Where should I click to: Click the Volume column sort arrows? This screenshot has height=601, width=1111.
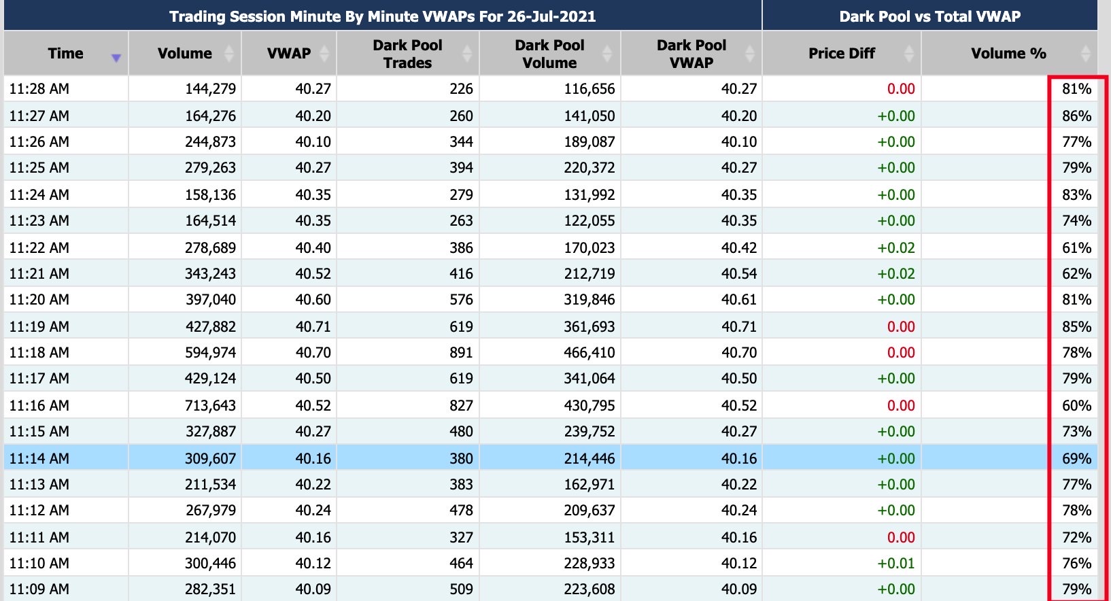tap(229, 53)
